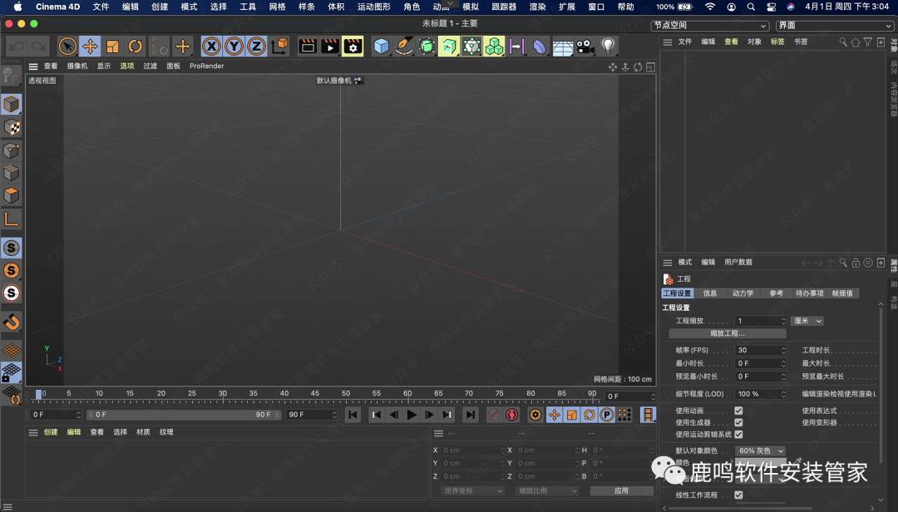Click the 缩放工程... button
The height and width of the screenshot is (512, 898).
(728, 333)
